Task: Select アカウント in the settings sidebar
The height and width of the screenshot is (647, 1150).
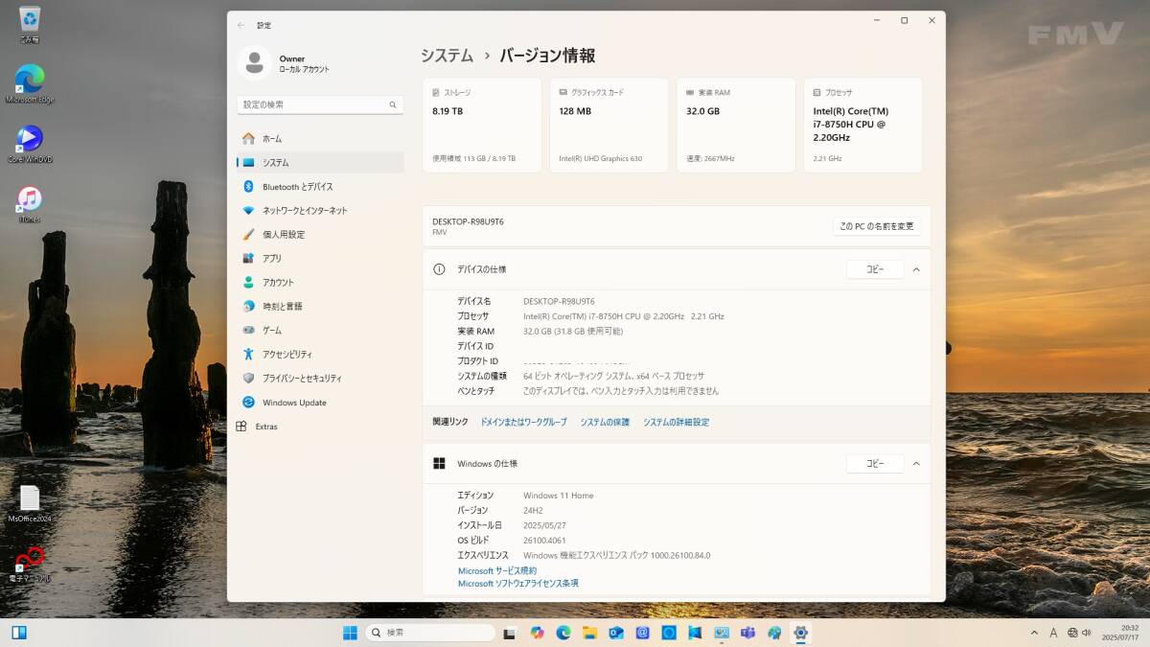Action: point(278,283)
